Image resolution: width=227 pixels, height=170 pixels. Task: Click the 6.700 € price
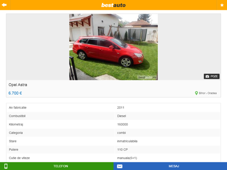pyautogui.click(x=15, y=93)
